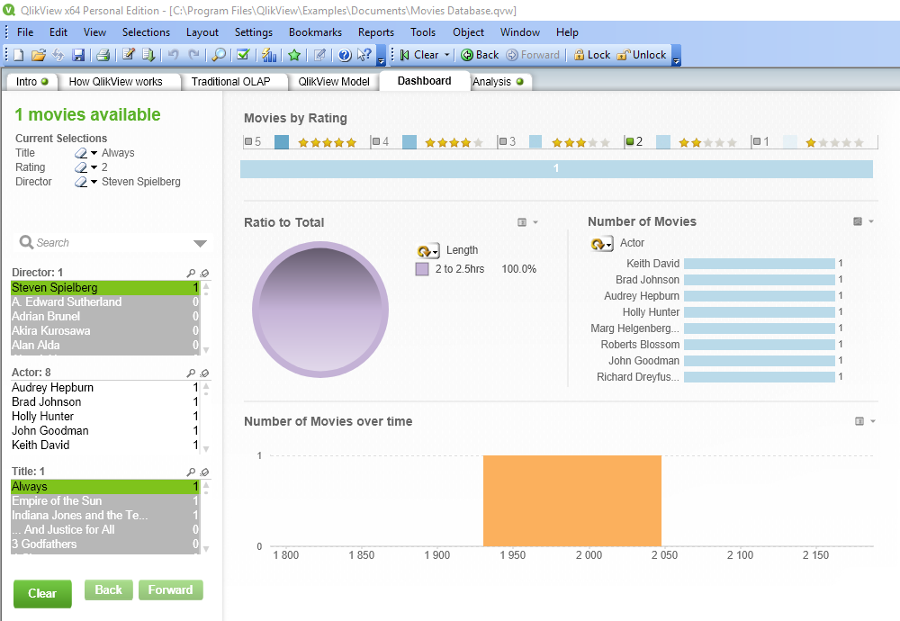Click search icon in Director list header
Screen dimensions: 900x621
click(x=191, y=274)
